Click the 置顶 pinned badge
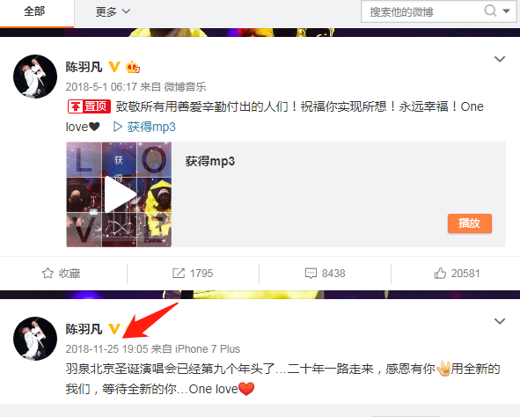This screenshot has width=520, height=417. (89, 106)
